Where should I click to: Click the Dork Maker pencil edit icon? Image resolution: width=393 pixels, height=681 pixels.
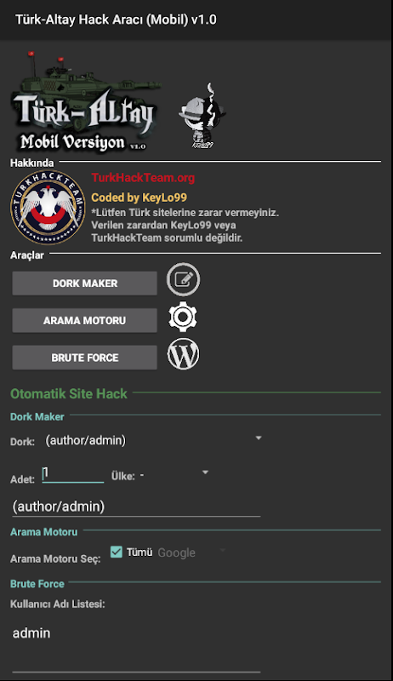(183, 279)
